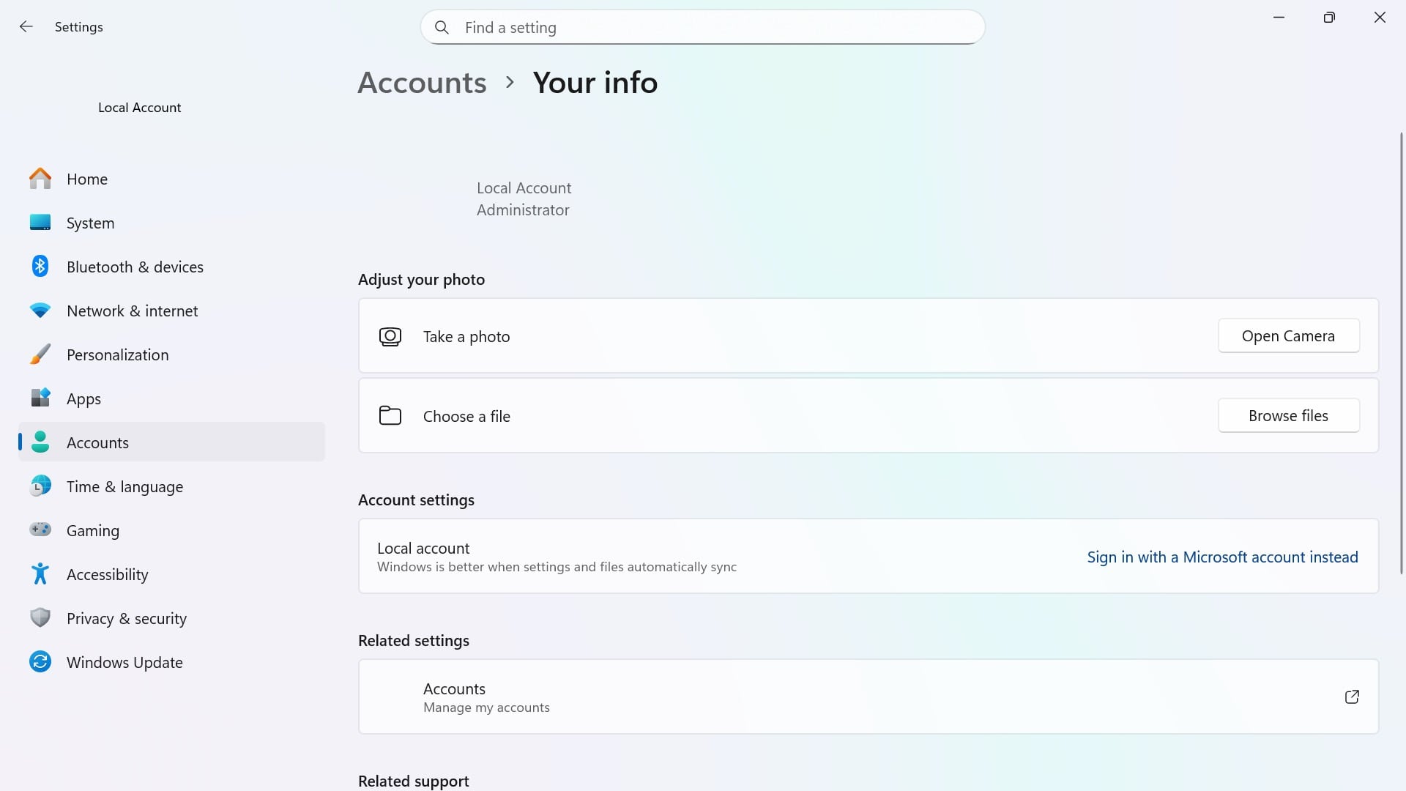Open System settings in the sidebar
1406x791 pixels.
[90, 223]
